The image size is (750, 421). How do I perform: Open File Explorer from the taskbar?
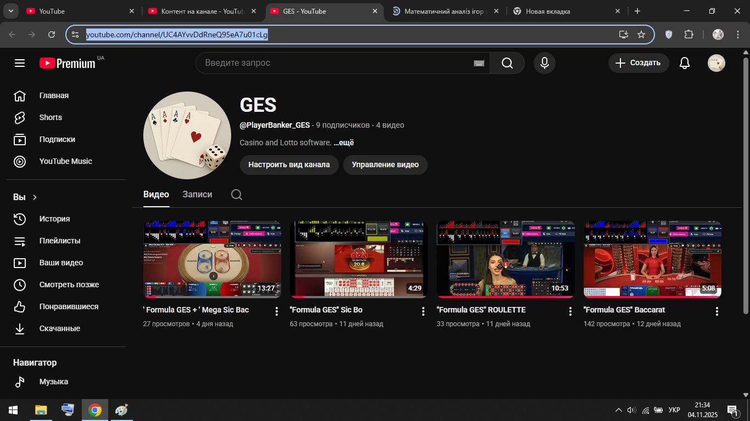pyautogui.click(x=41, y=410)
